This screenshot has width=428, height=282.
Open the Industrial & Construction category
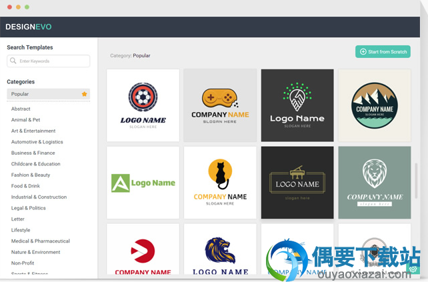coord(39,197)
